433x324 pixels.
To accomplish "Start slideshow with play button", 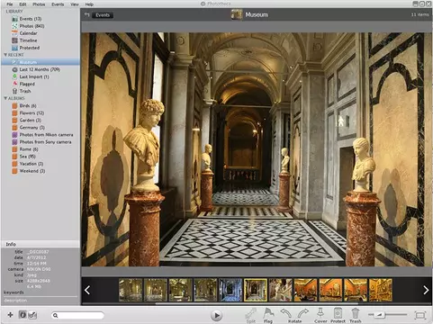I will 216,315.
